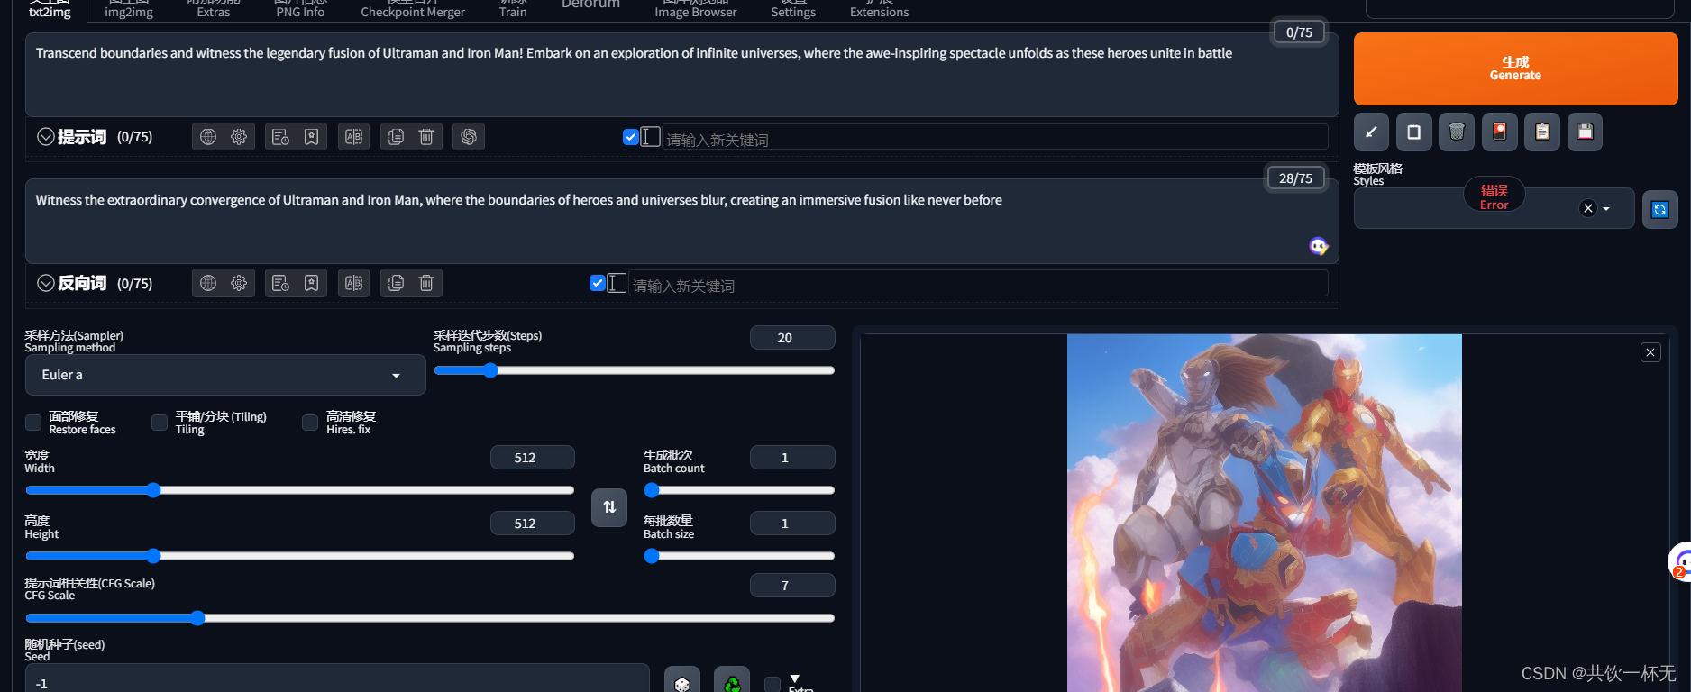Image resolution: width=1691 pixels, height=692 pixels.
Task: Open gear settings in negative prompt toolbar
Action: pyautogui.click(x=239, y=283)
